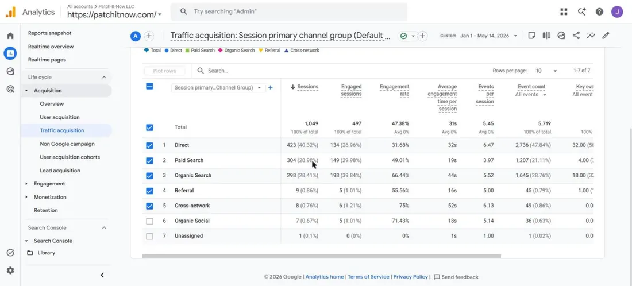Customize report pencil icon
The width and height of the screenshot is (632, 286).
tap(606, 36)
